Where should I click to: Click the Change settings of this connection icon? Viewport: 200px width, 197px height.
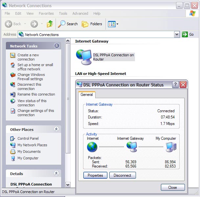(x=13, y=111)
